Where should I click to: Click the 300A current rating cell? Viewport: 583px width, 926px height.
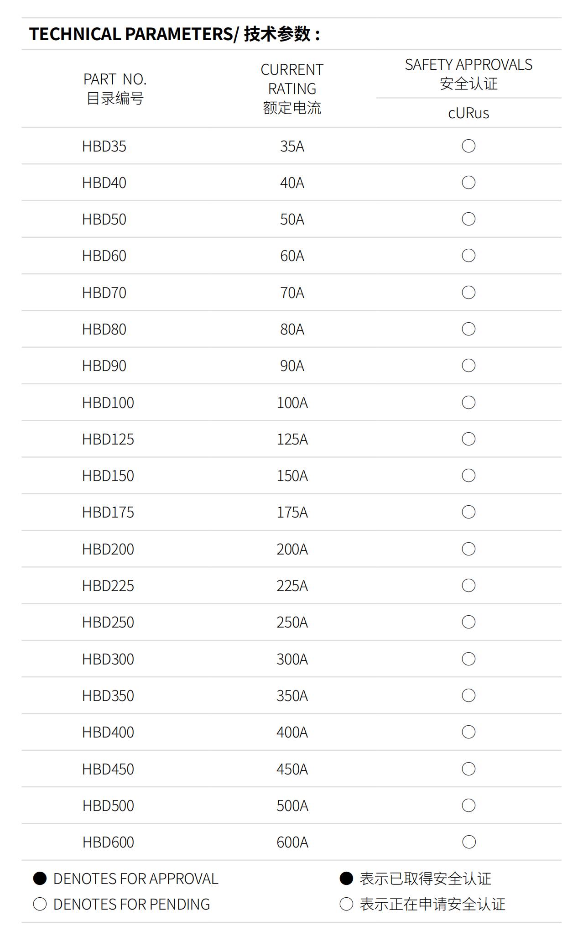(292, 659)
